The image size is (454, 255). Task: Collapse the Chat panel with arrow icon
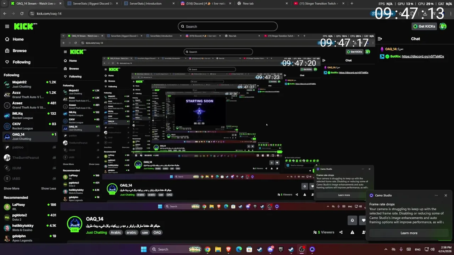tap(380, 39)
